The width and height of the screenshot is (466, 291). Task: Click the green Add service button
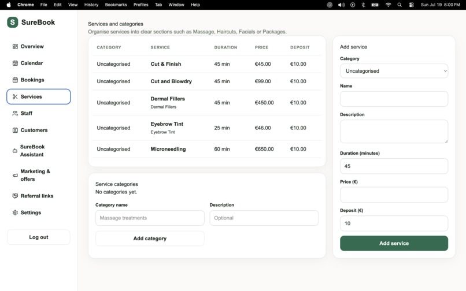coord(394,243)
